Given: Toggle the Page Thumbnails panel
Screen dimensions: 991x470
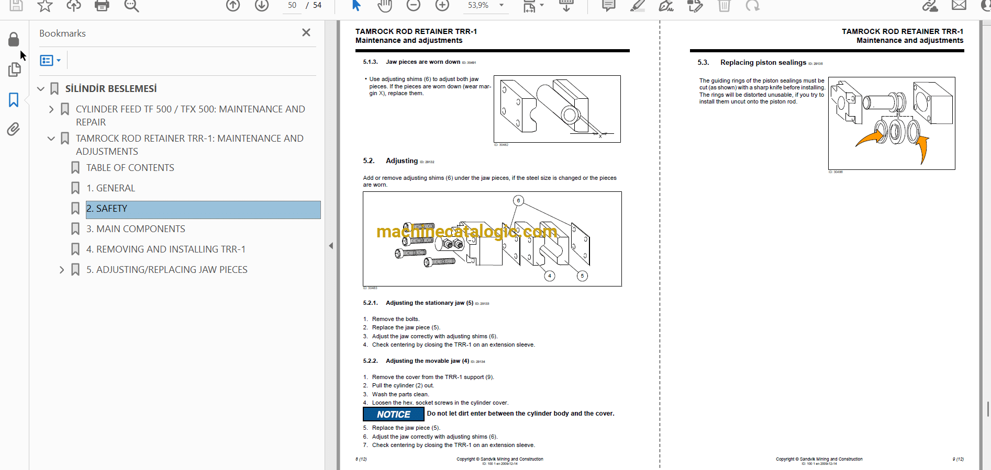Looking at the screenshot, I should 14,70.
